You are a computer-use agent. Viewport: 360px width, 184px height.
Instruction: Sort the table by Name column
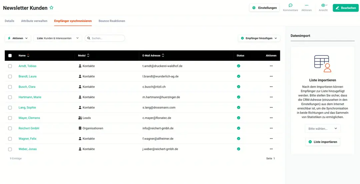click(x=24, y=55)
